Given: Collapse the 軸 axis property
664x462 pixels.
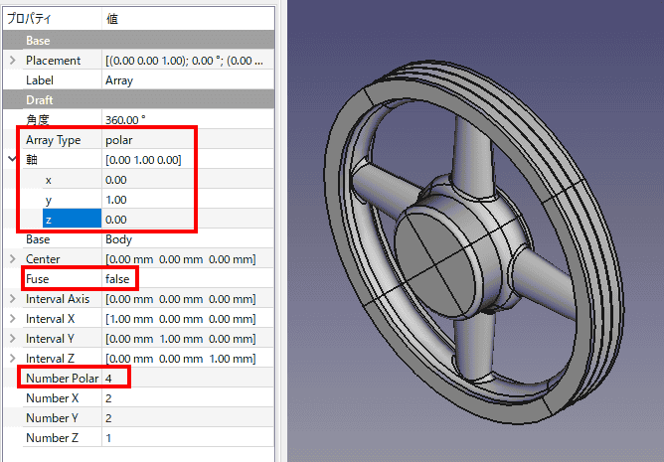Looking at the screenshot, I should tap(12, 159).
